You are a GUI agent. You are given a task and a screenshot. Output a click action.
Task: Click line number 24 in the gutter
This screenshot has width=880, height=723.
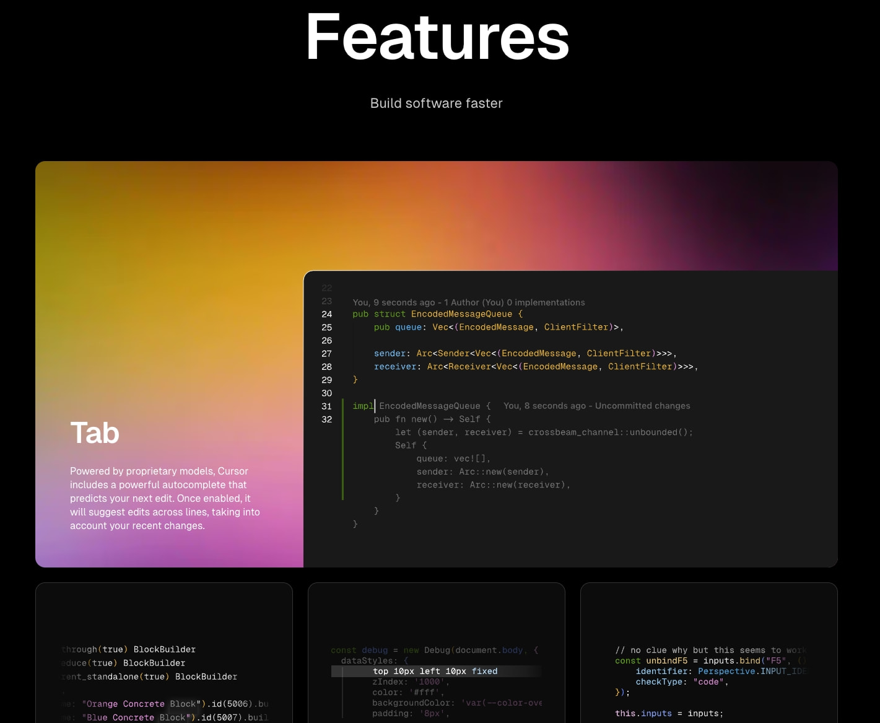(327, 314)
